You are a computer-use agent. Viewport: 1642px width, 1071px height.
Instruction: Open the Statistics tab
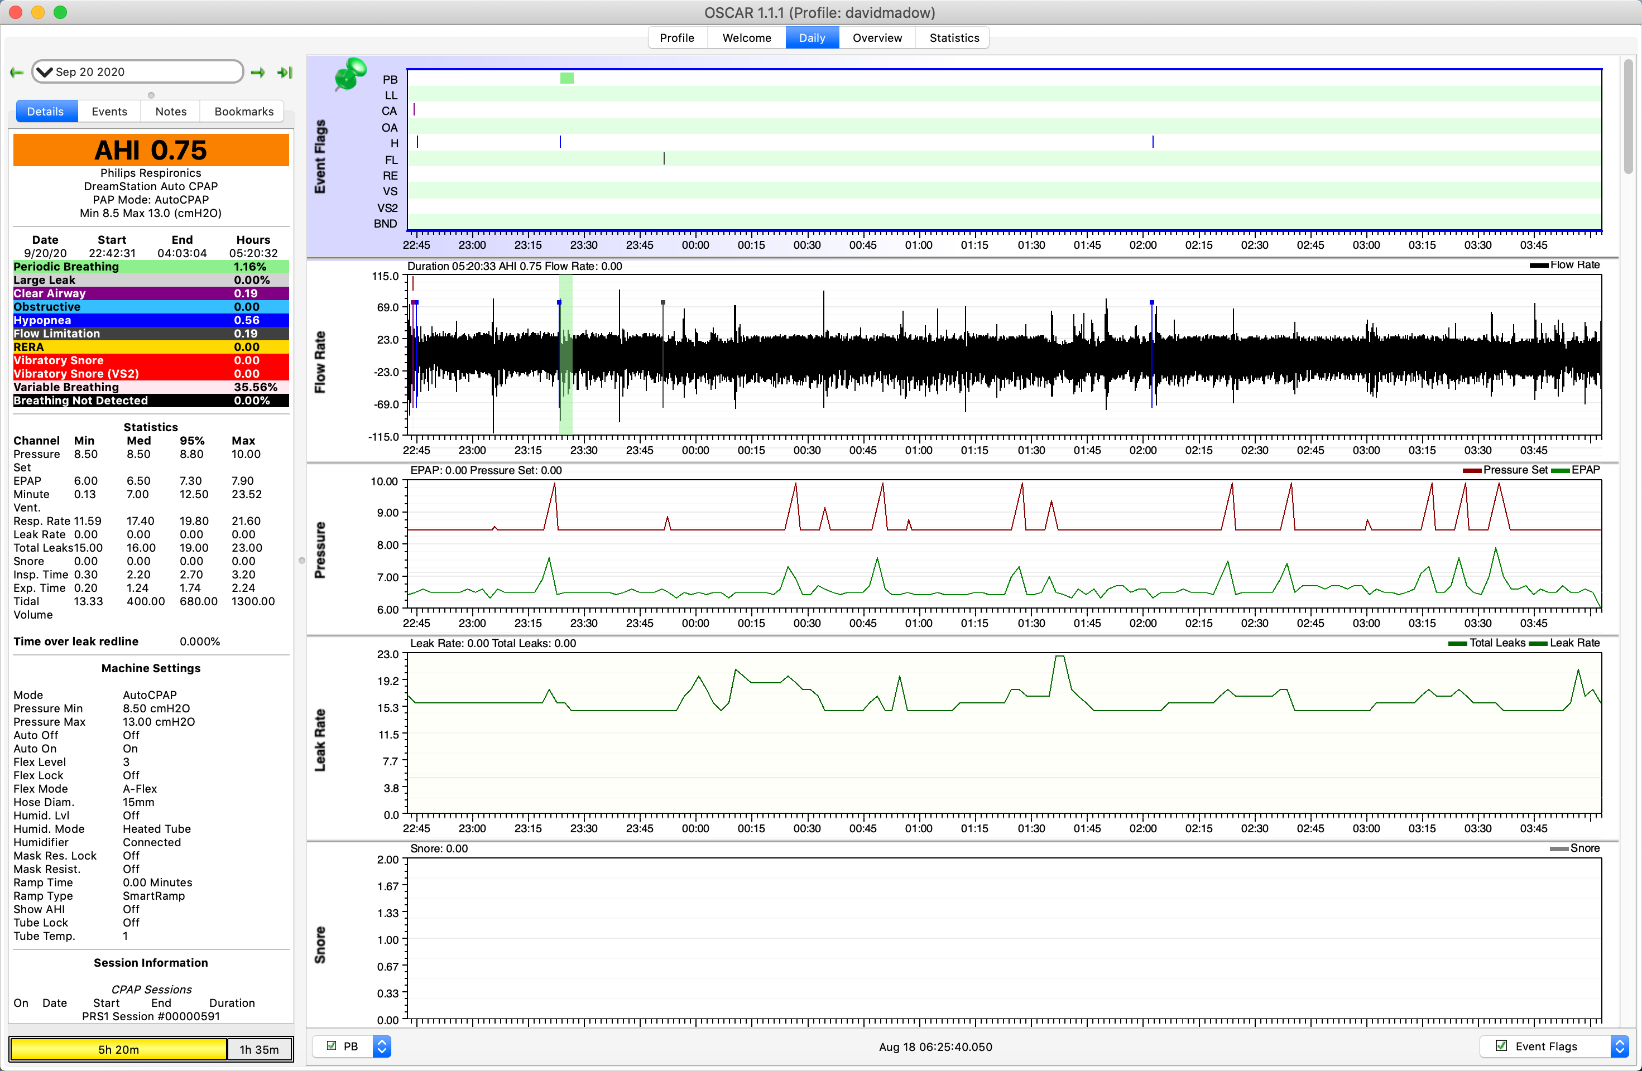(954, 38)
